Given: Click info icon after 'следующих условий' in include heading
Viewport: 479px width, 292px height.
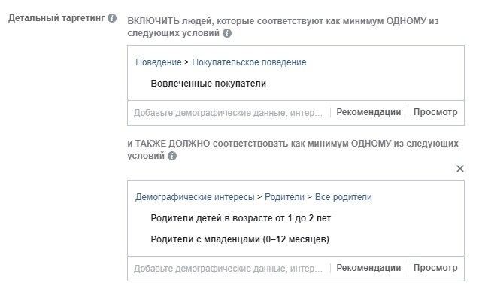Looking at the screenshot, I should click(227, 33).
